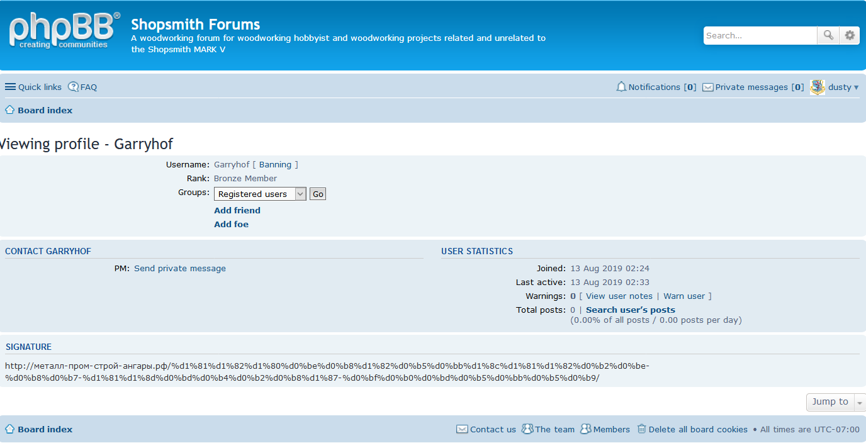
Task: Open the Jump to dropdown
Action: tap(836, 402)
